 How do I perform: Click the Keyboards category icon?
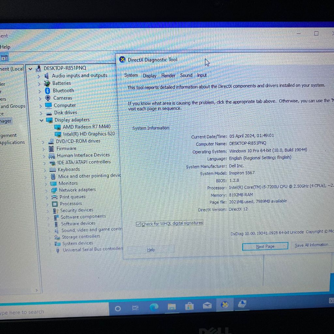pos(53,170)
